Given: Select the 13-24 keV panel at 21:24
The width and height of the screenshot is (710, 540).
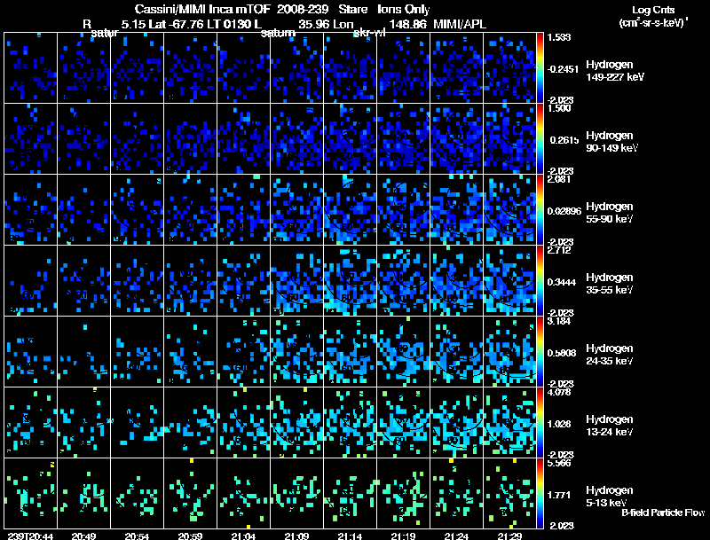Looking at the screenshot, I should (457, 422).
